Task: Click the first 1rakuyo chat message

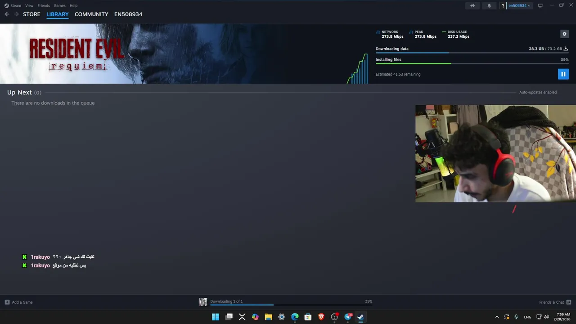Action: pyautogui.click(x=58, y=257)
